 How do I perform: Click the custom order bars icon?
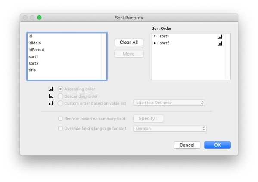coord(51,103)
